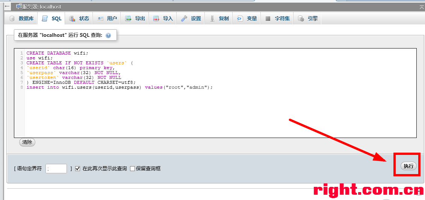Click the gear icon of the 引擎 tab
425x200 pixels.
(x=301, y=18)
